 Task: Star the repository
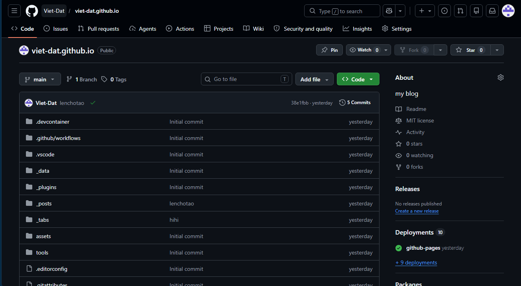pos(470,50)
